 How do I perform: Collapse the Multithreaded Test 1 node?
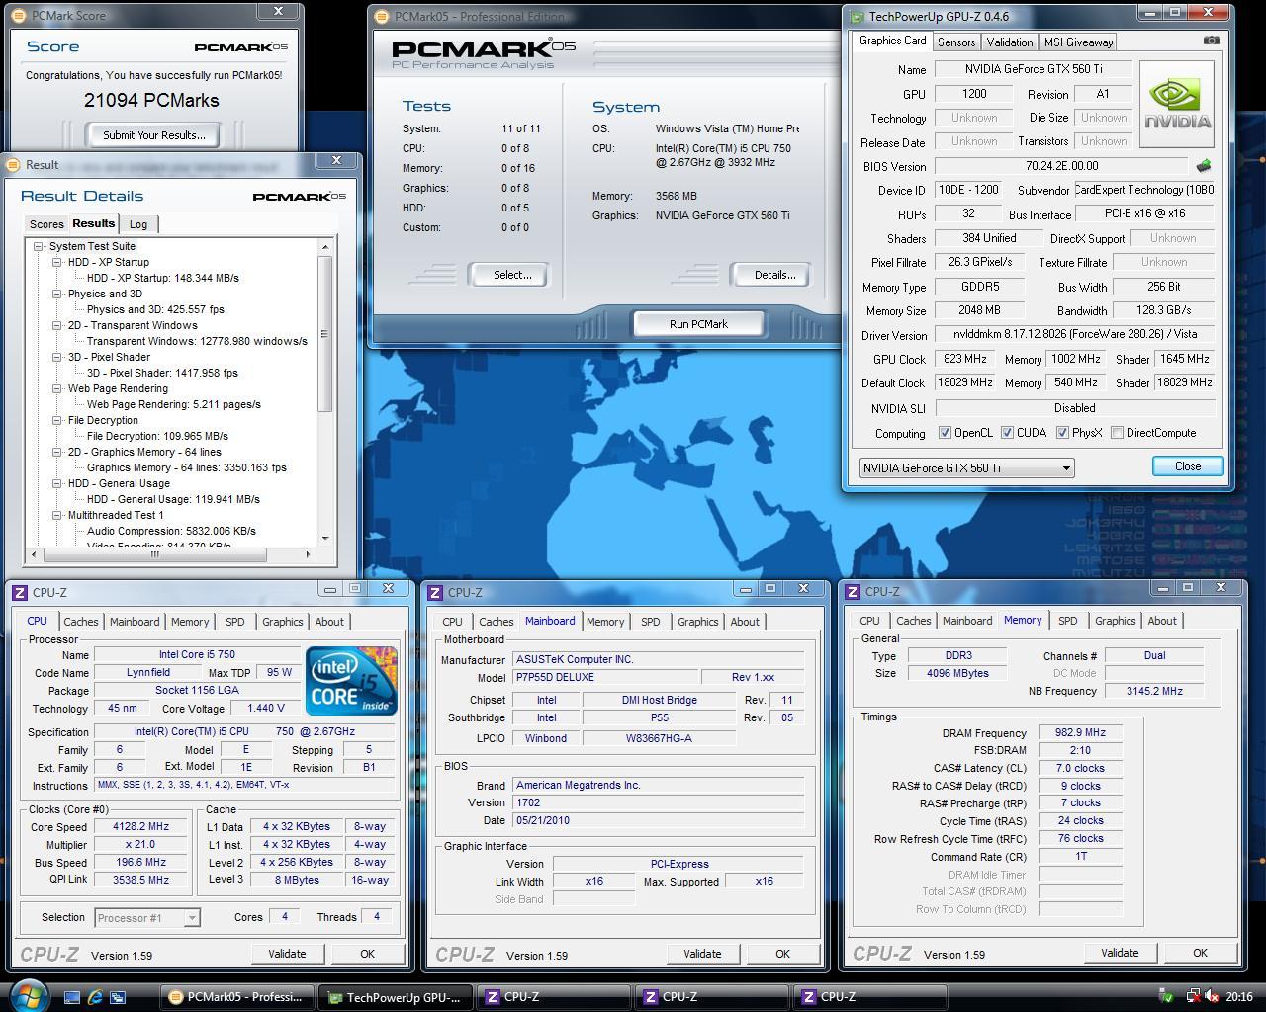57,515
